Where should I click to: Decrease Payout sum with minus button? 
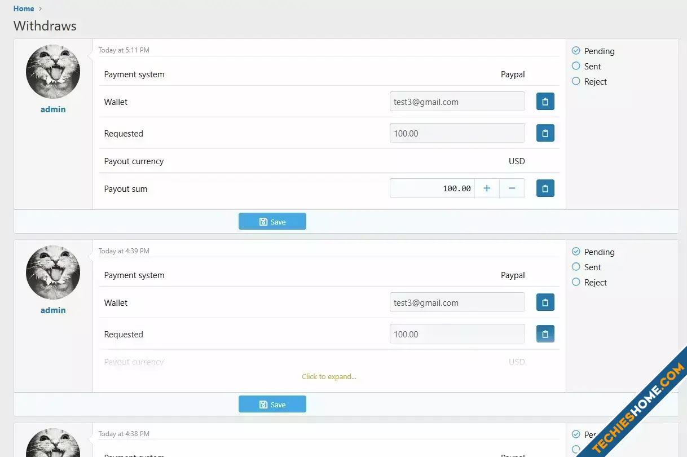tap(512, 188)
